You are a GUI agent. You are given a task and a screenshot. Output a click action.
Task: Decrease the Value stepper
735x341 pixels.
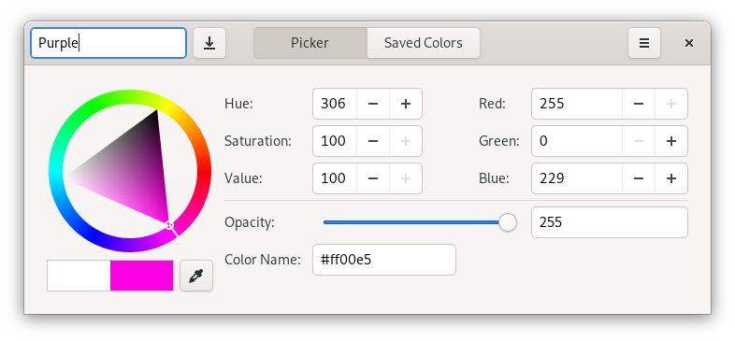pyautogui.click(x=373, y=178)
